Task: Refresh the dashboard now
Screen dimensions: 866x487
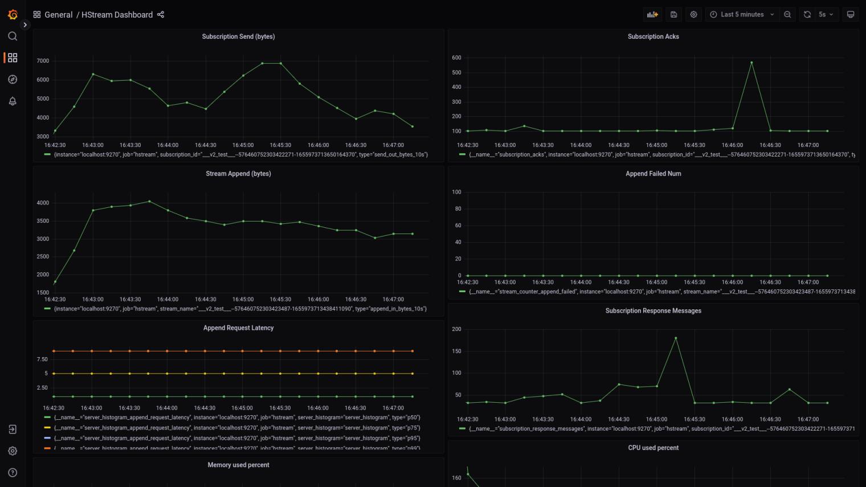Action: click(807, 15)
